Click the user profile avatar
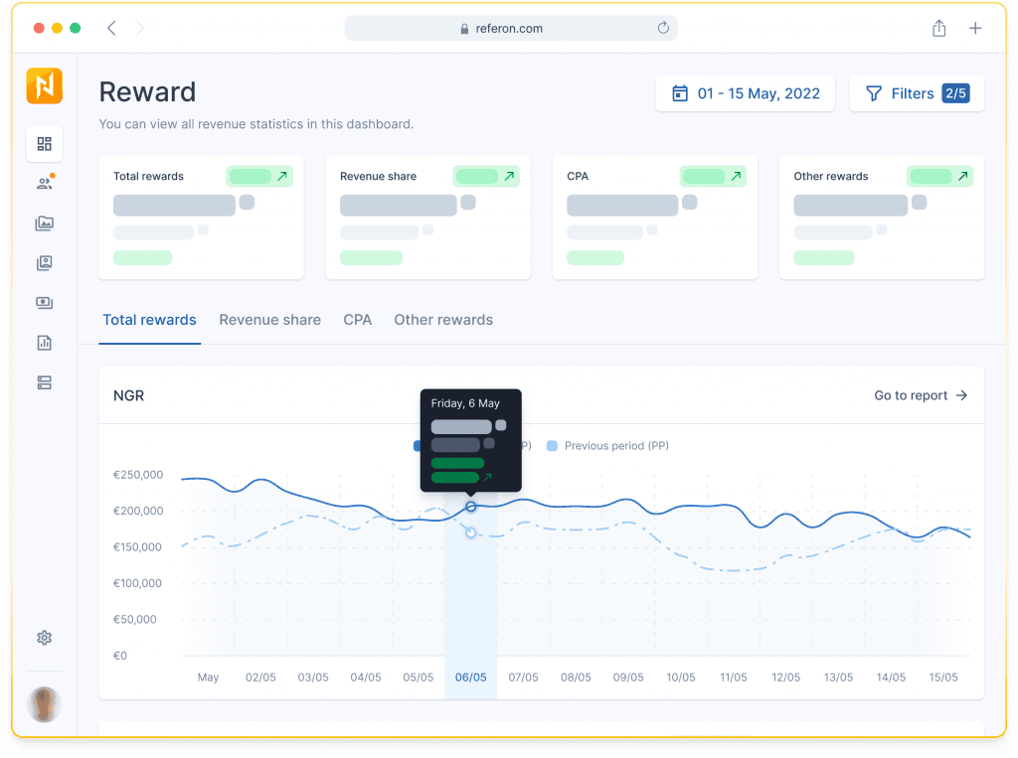The height and width of the screenshot is (758, 1018). (44, 704)
